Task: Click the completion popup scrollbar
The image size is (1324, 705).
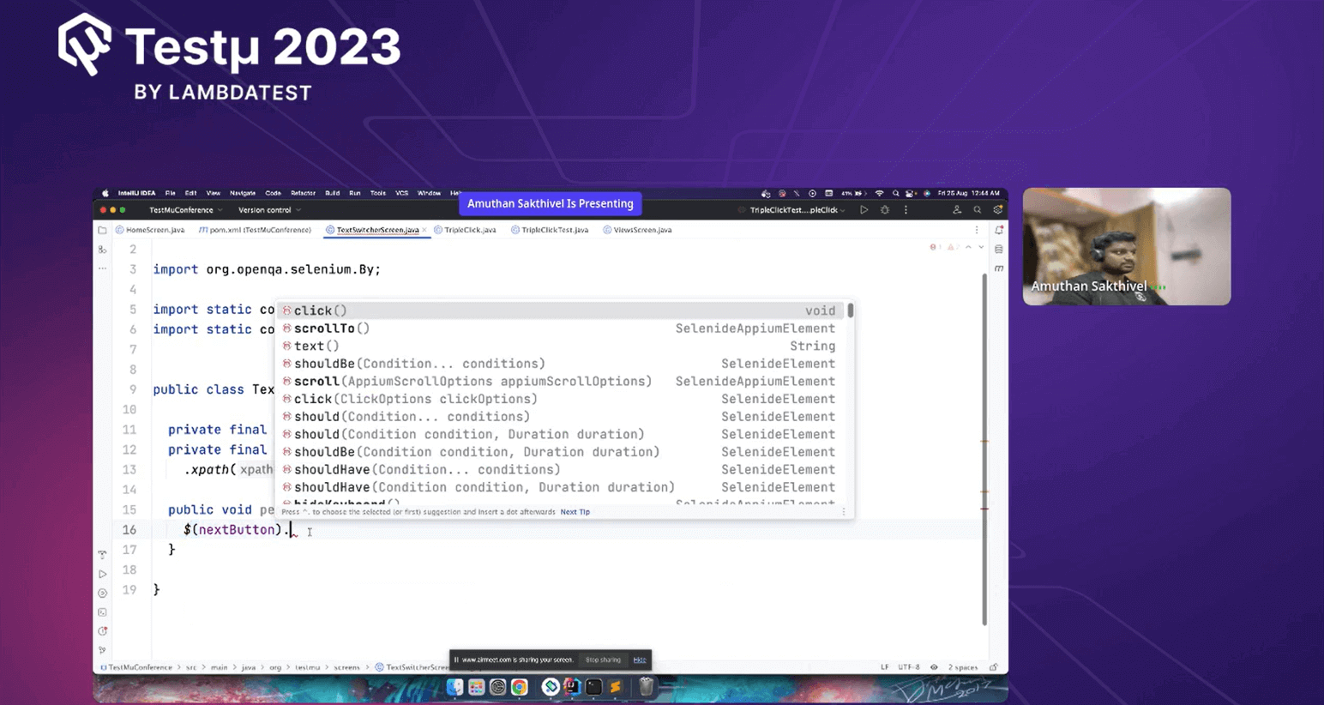Action: coord(851,310)
